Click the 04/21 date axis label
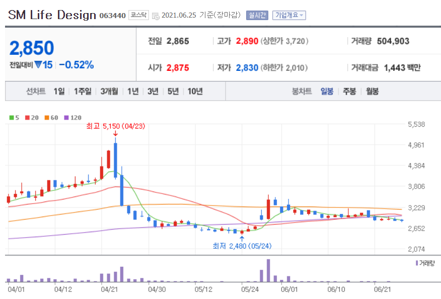Screen dimensions: 441x299 pyautogui.click(x=109, y=289)
